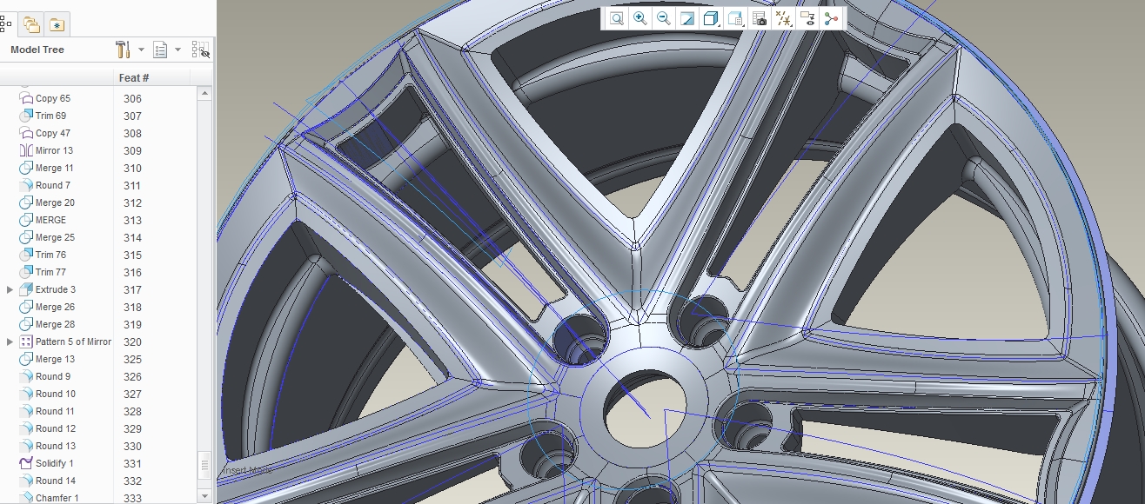Click feature number 333 cell
This screenshot has height=504, width=1145.
pos(132,498)
